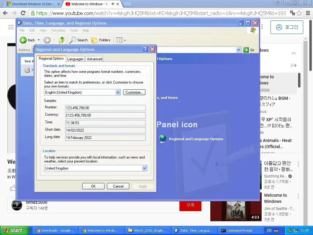Open the View menu in Explorer
This screenshot has height=235, width=313.
coord(43,30)
